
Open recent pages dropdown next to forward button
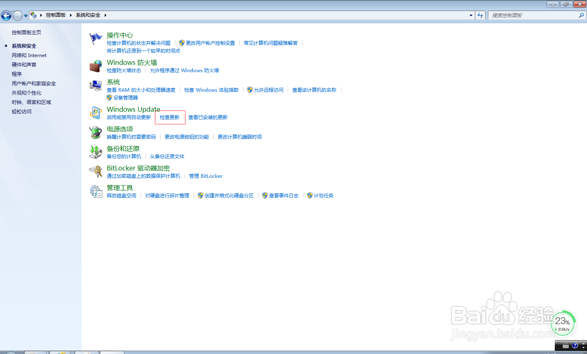coord(26,15)
